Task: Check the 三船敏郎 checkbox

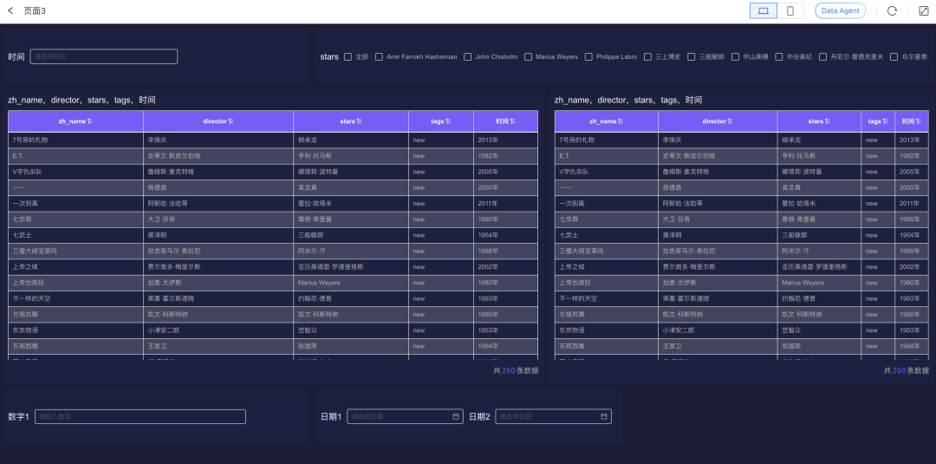Action: [x=692, y=56]
